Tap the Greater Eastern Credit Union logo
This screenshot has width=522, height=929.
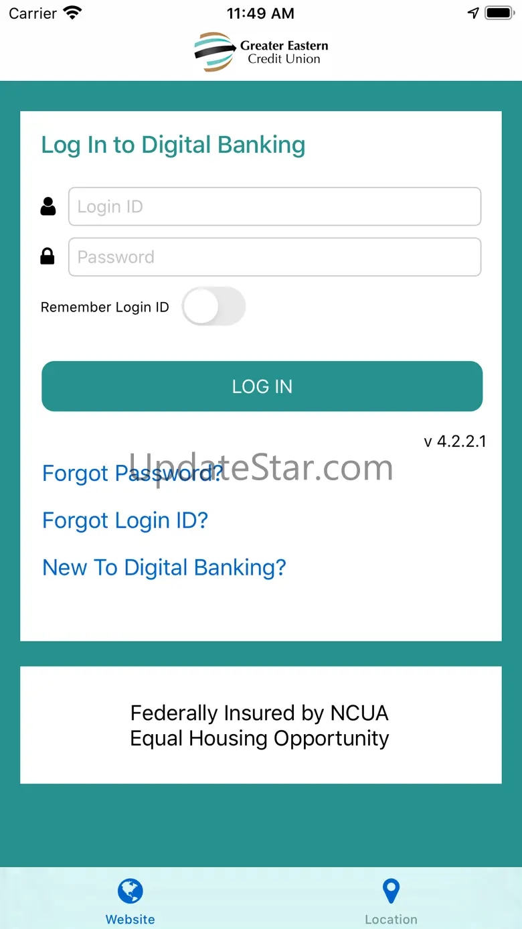pyautogui.click(x=261, y=52)
